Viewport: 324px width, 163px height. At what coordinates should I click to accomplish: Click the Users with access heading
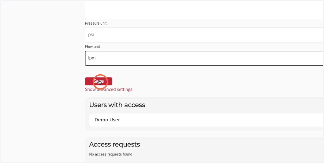[117, 105]
